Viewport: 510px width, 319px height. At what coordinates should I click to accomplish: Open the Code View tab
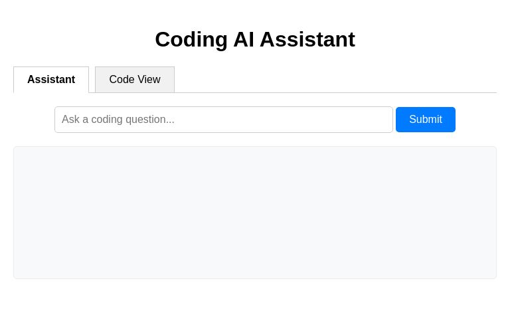[135, 80]
